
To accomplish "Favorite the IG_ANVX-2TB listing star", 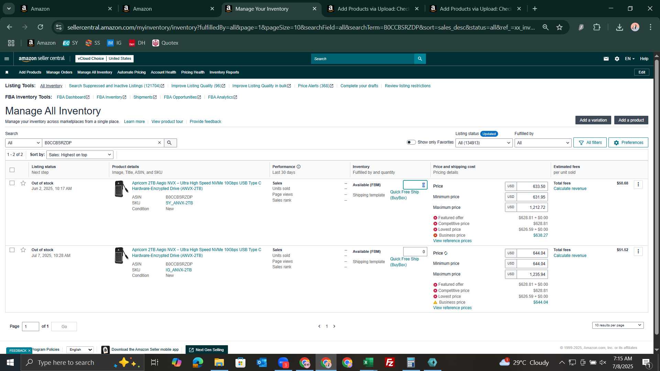I will [23, 250].
